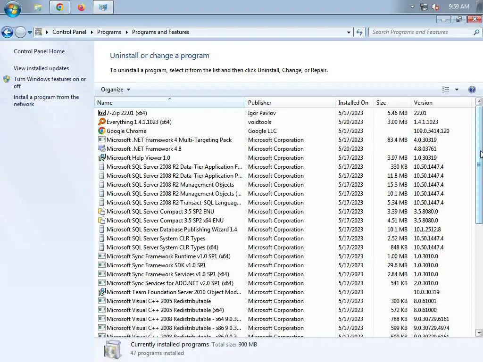The image size is (483, 362).
Task: Click the Control Panel breadcrumb
Action: [x=69, y=32]
